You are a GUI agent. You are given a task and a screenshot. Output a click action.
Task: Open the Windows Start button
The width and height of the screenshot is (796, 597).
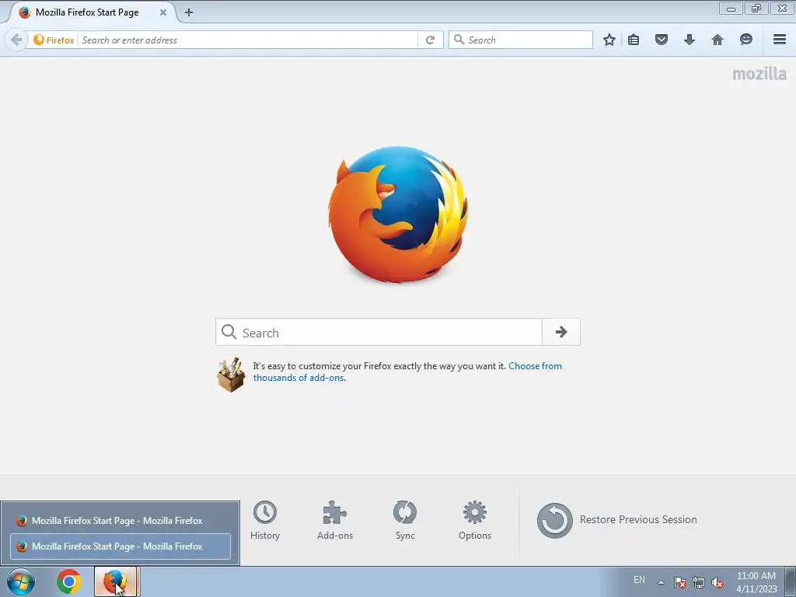pos(21,581)
